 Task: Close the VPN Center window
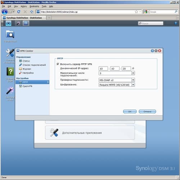coord(159,51)
